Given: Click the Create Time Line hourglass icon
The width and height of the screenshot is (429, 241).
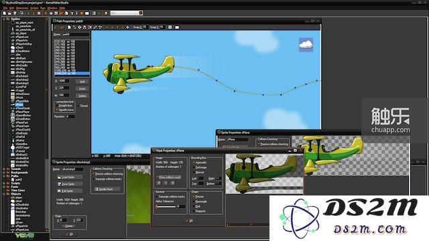Looking at the screenshot, I should (x=76, y=13).
